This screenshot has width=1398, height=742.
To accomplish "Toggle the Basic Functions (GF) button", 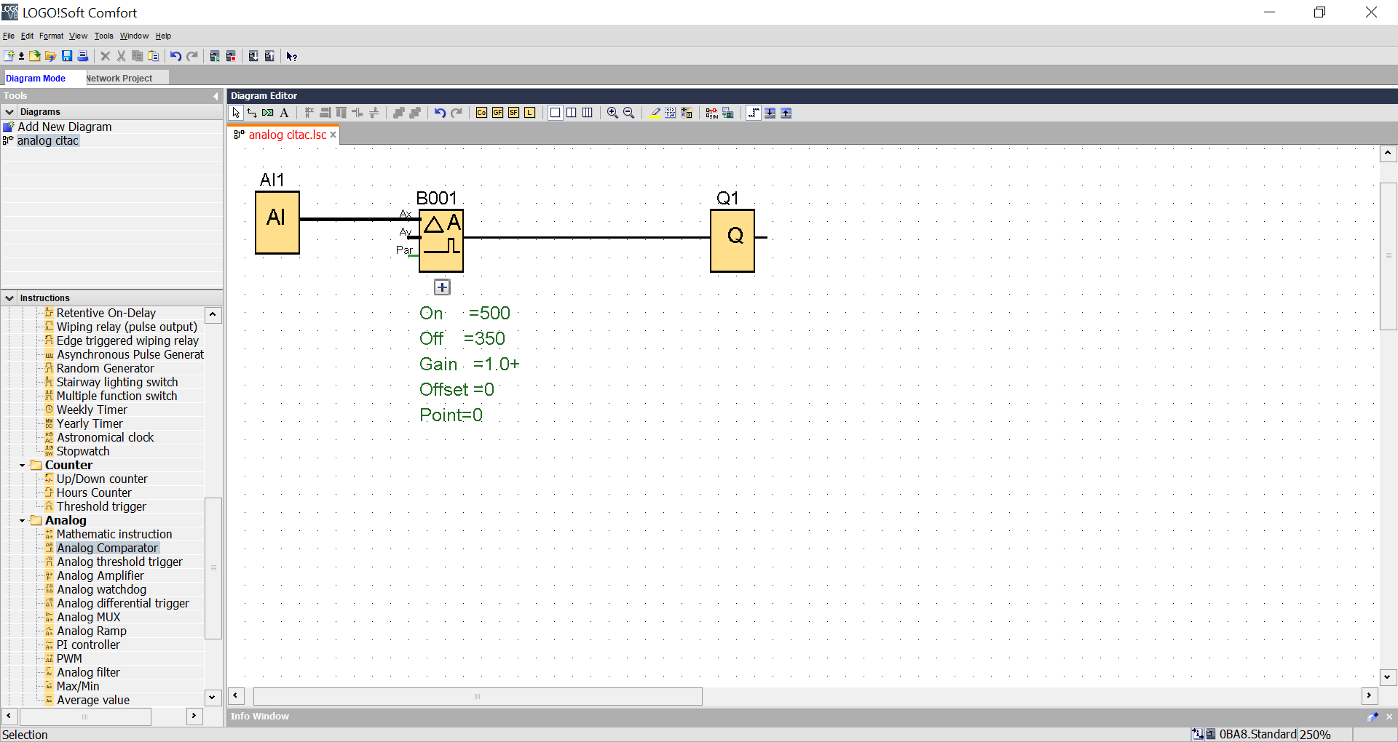I will coord(498,113).
